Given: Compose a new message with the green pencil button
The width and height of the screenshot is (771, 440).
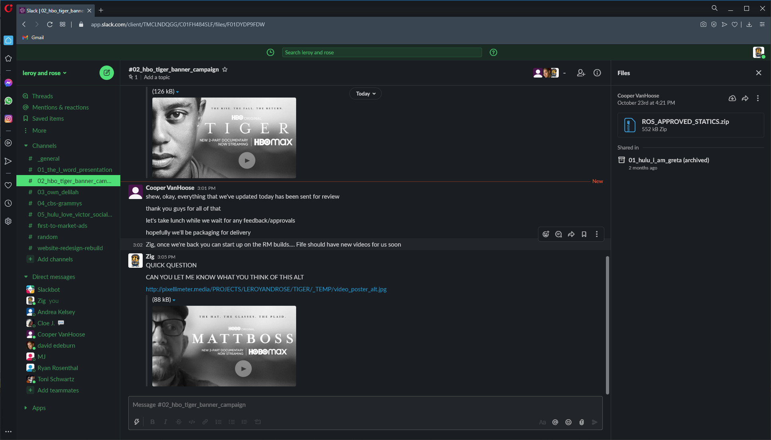Looking at the screenshot, I should point(107,73).
